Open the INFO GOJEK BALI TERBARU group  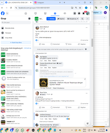pos(16,105)
